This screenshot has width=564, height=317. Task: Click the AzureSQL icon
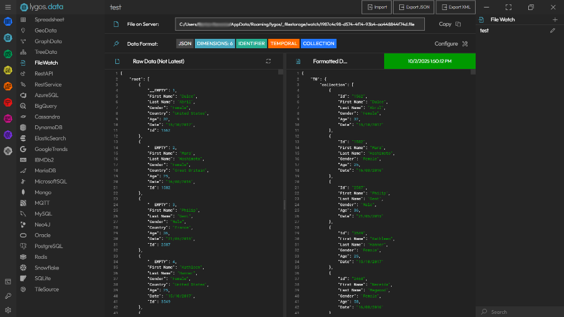click(x=23, y=95)
